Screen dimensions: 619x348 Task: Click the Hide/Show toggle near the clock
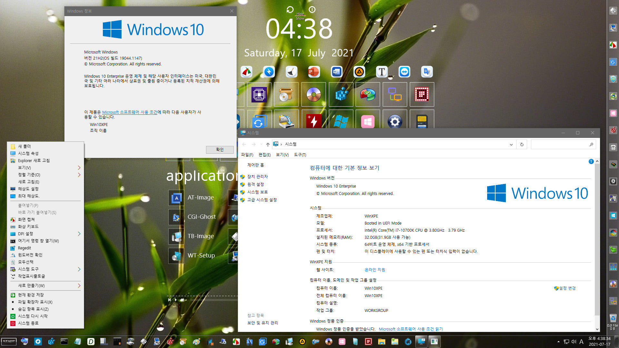point(300,16)
